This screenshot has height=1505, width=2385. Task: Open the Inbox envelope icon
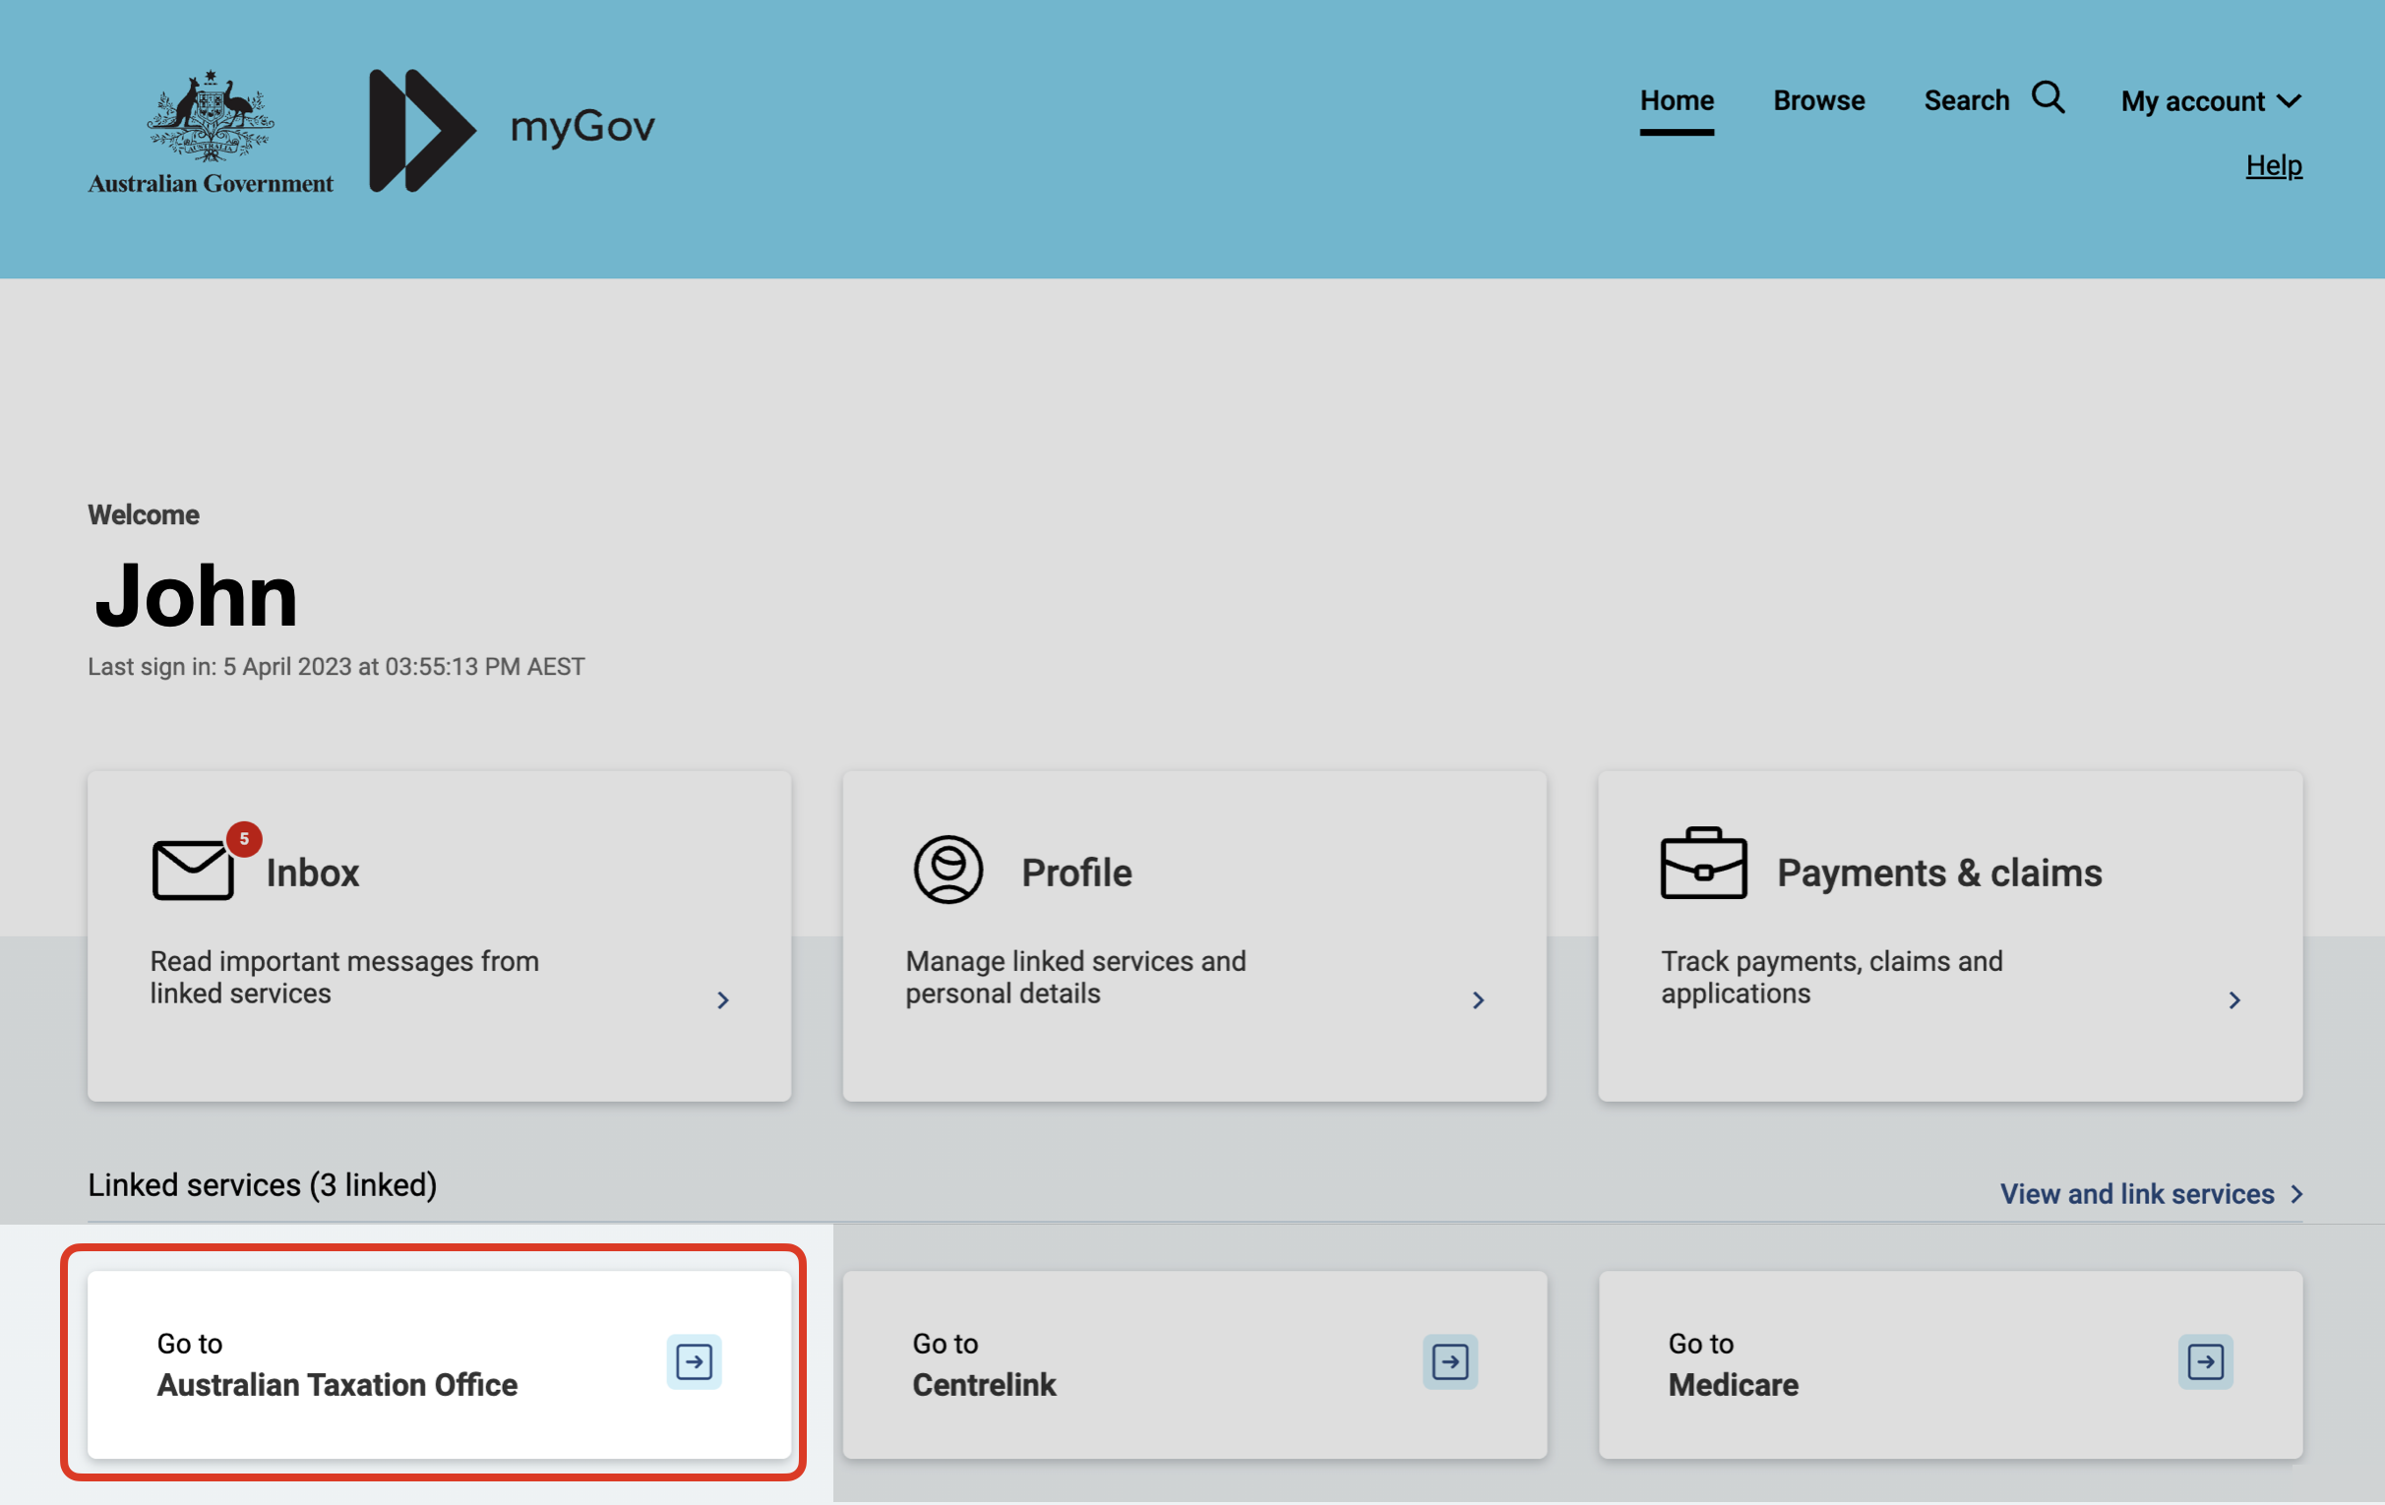coord(192,870)
